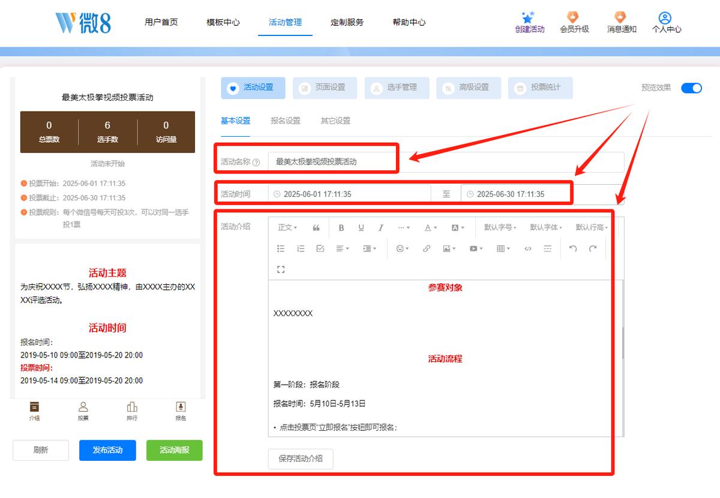Open the 默认字体 font family dropdown

click(546, 228)
